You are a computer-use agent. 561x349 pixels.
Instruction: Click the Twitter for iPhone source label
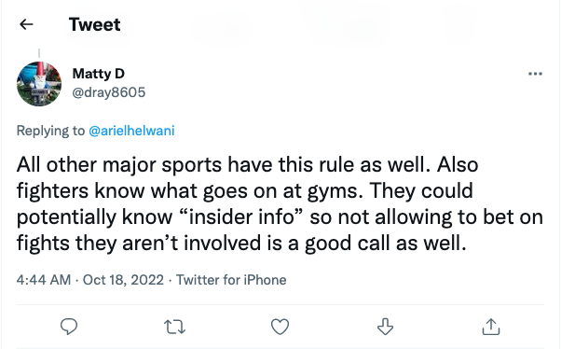(231, 280)
